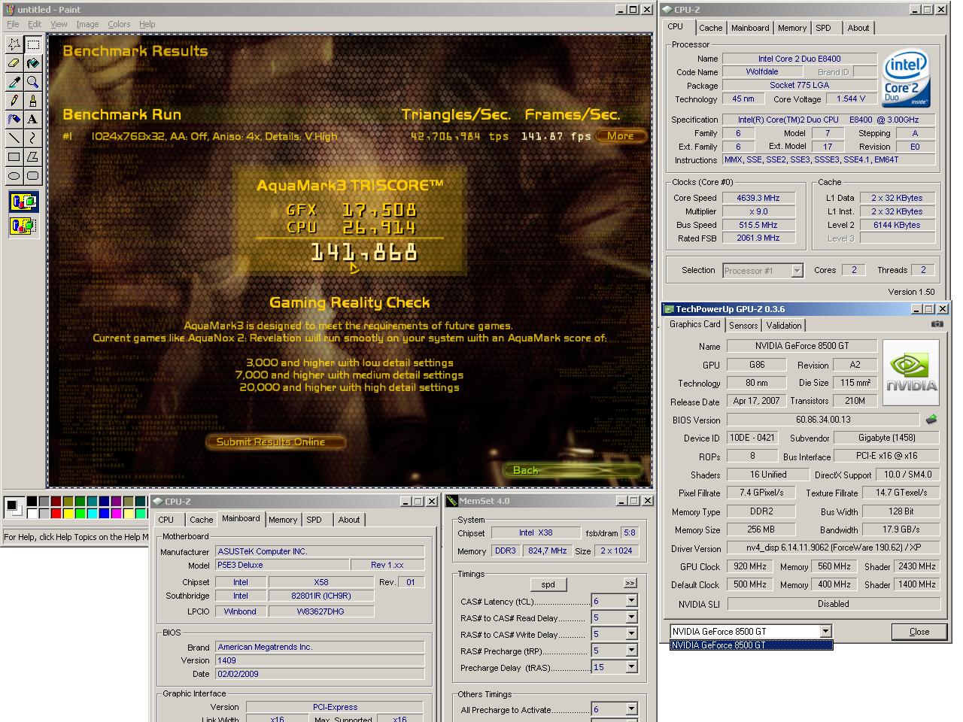Open the RAS# to CAS# Write Delay dropdown

(631, 634)
